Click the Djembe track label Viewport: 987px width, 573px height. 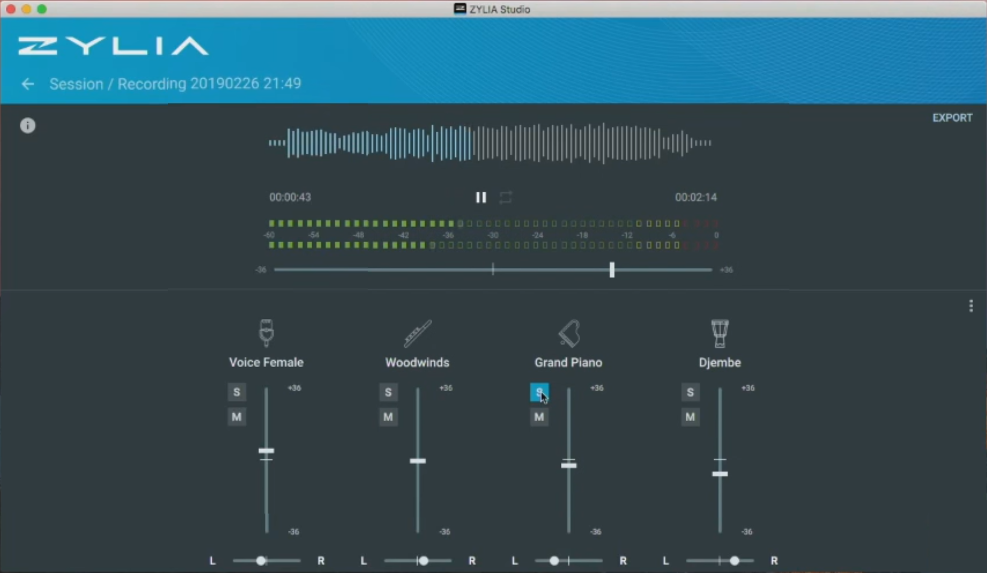720,363
